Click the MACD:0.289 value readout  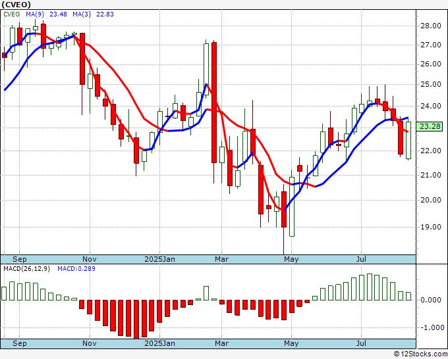(x=76, y=269)
